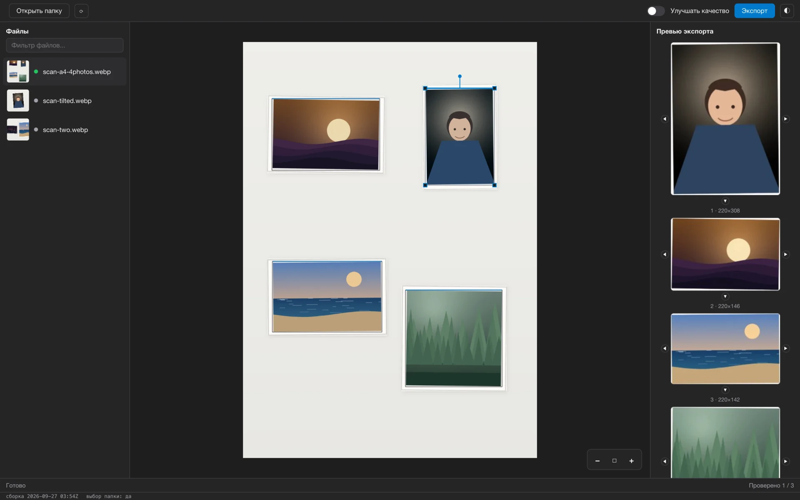Click the scan-tilted.webp thumbnail image
Viewport: 800px width, 500px height.
click(18, 100)
